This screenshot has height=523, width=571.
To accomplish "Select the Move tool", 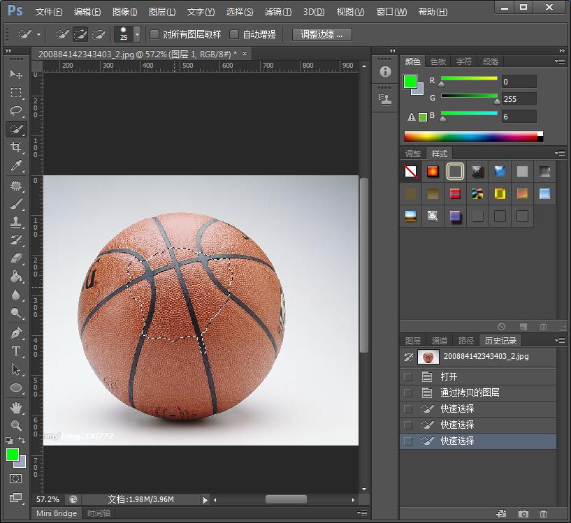I will [16, 74].
